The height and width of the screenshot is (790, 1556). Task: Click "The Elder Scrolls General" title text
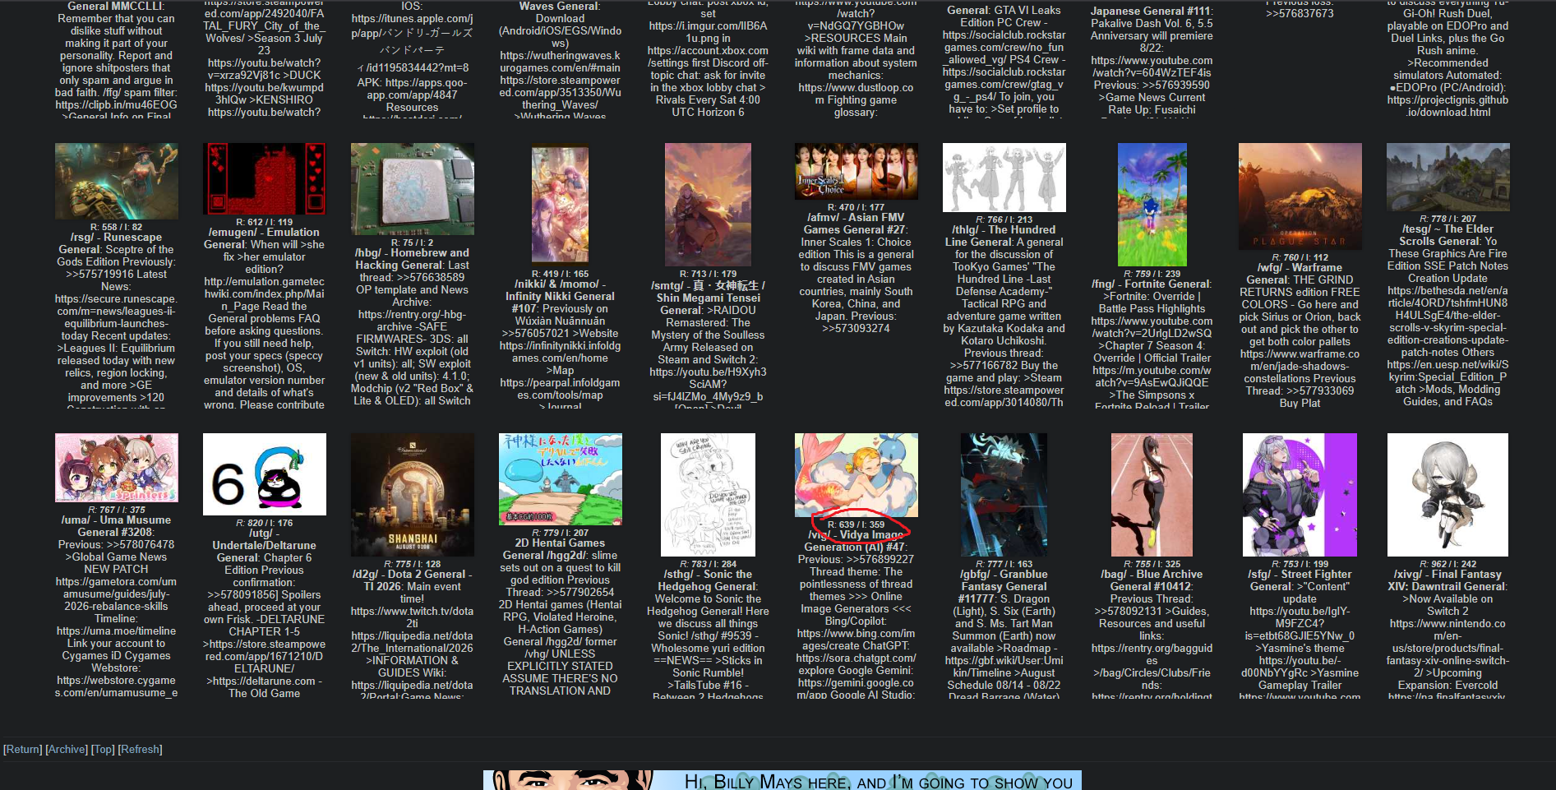tap(1447, 235)
